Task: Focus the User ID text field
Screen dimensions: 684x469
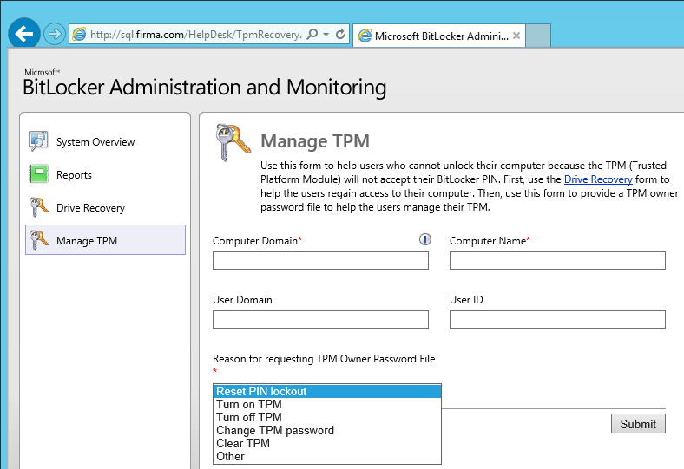Action: tap(557, 319)
